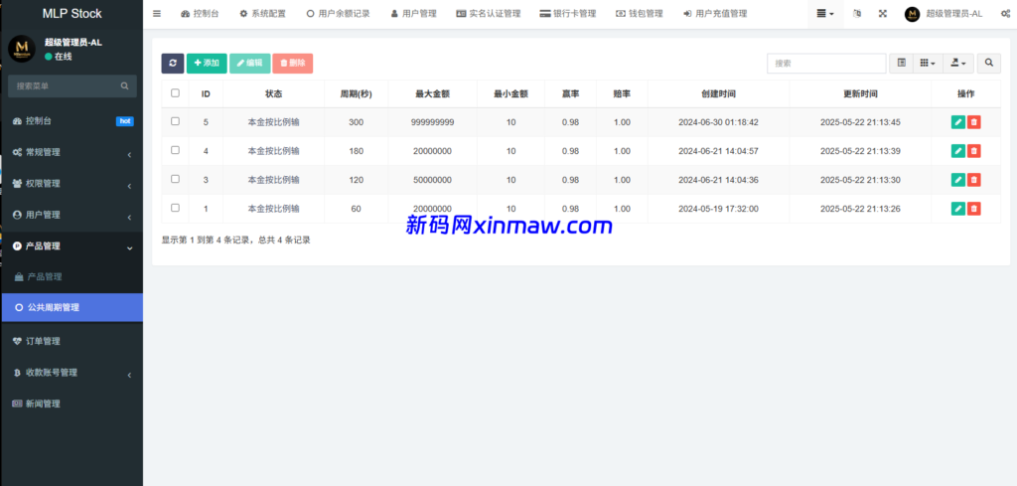
Task: Open 用户余额记录 tab
Action: [338, 14]
